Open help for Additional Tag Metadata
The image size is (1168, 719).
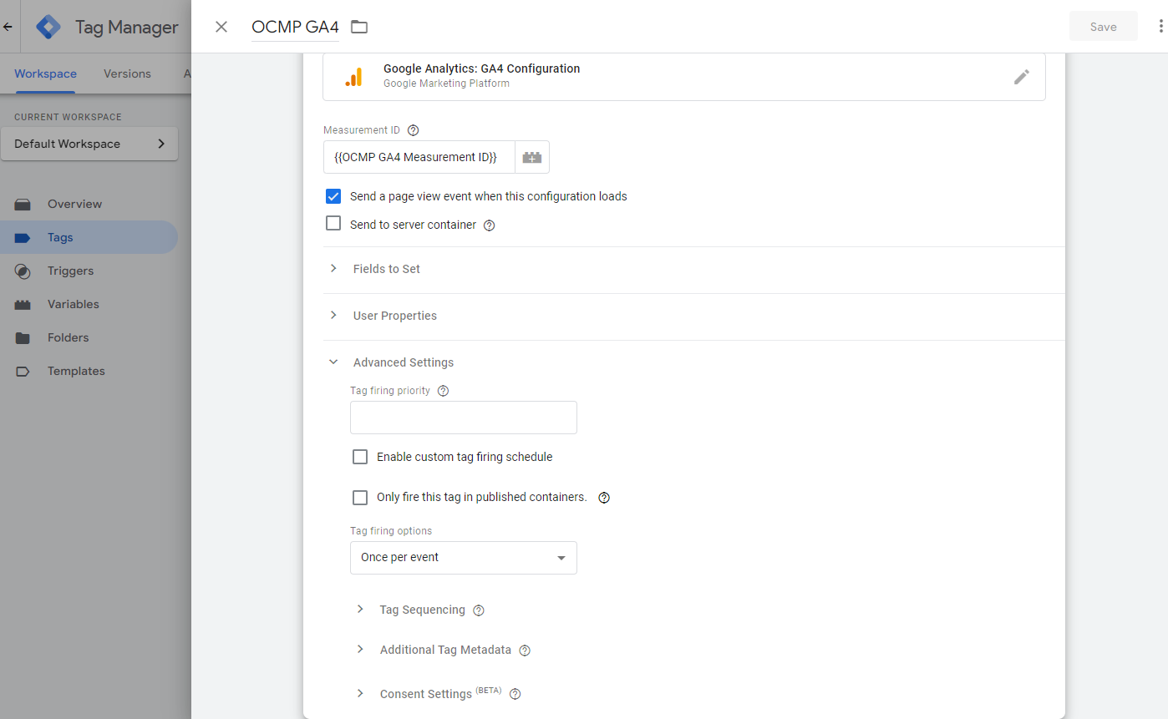525,651
